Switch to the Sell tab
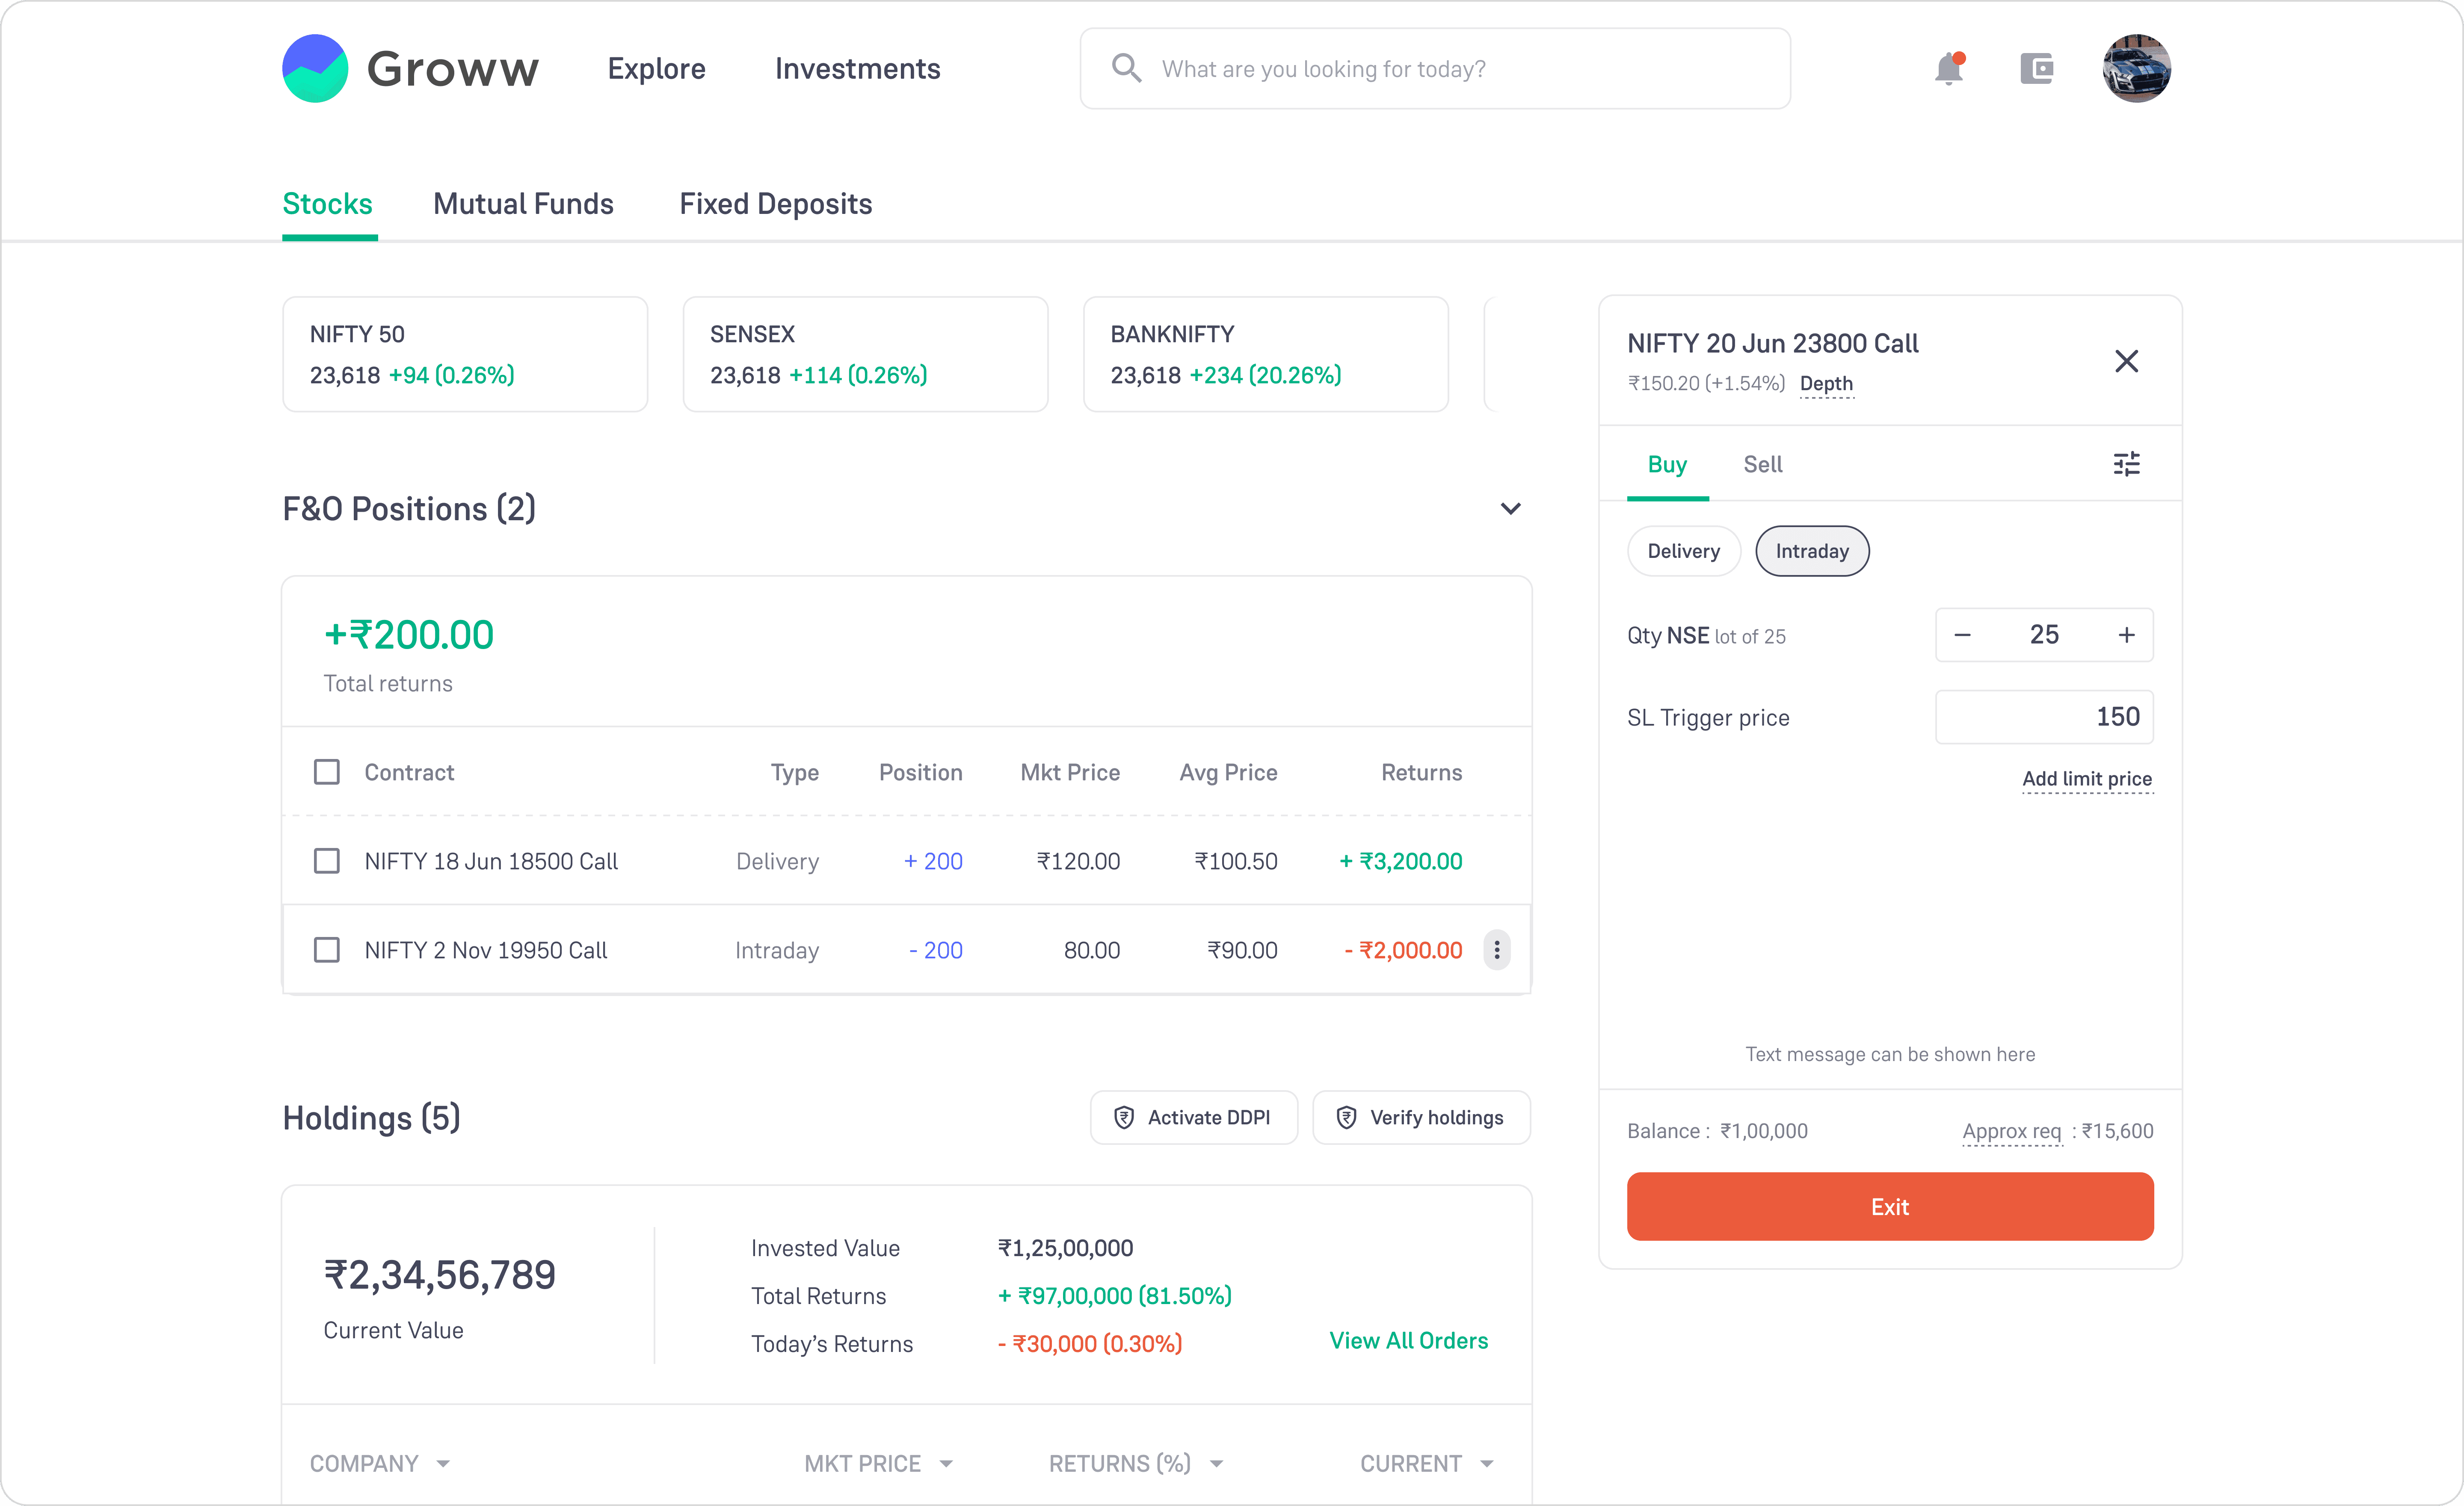This screenshot has height=1506, width=2464. click(1762, 465)
